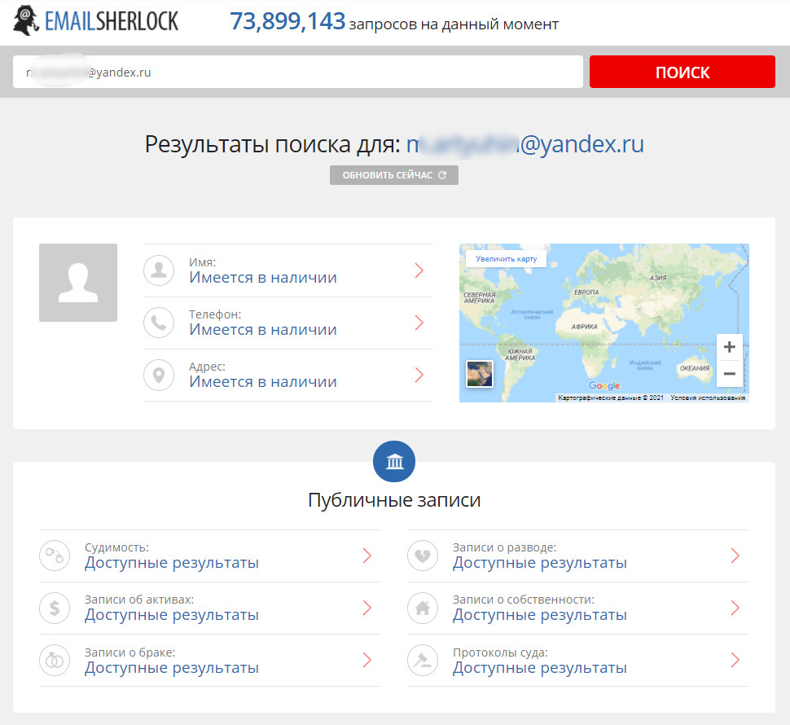The width and height of the screenshot is (790, 725).
Task: Click the 73,899,143 query counter
Action: (x=287, y=22)
